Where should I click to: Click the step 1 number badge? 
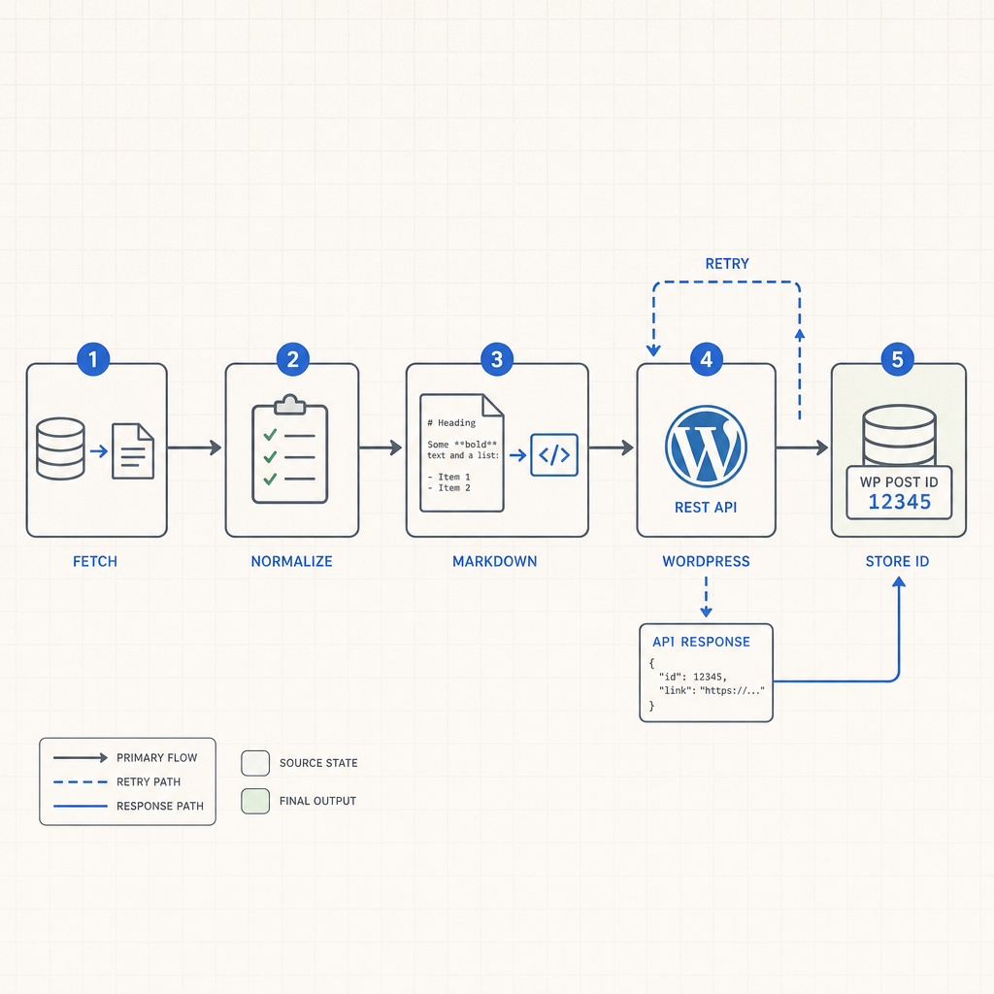[93, 359]
